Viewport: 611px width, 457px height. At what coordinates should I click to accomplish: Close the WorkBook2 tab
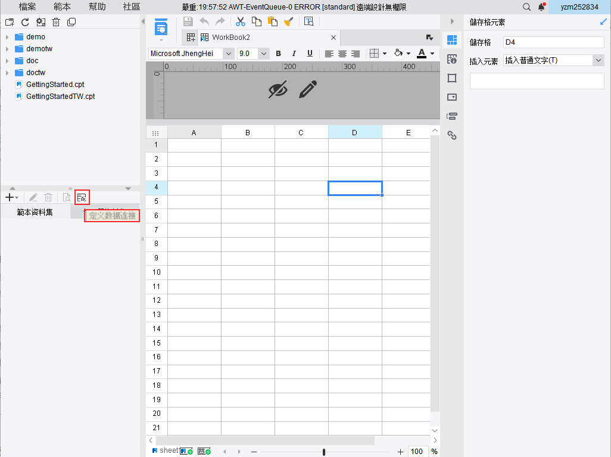tap(333, 38)
